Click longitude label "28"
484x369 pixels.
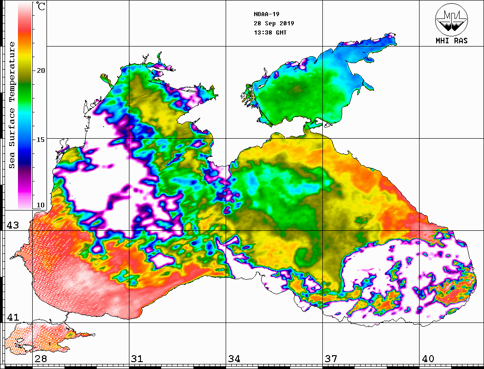(41, 359)
